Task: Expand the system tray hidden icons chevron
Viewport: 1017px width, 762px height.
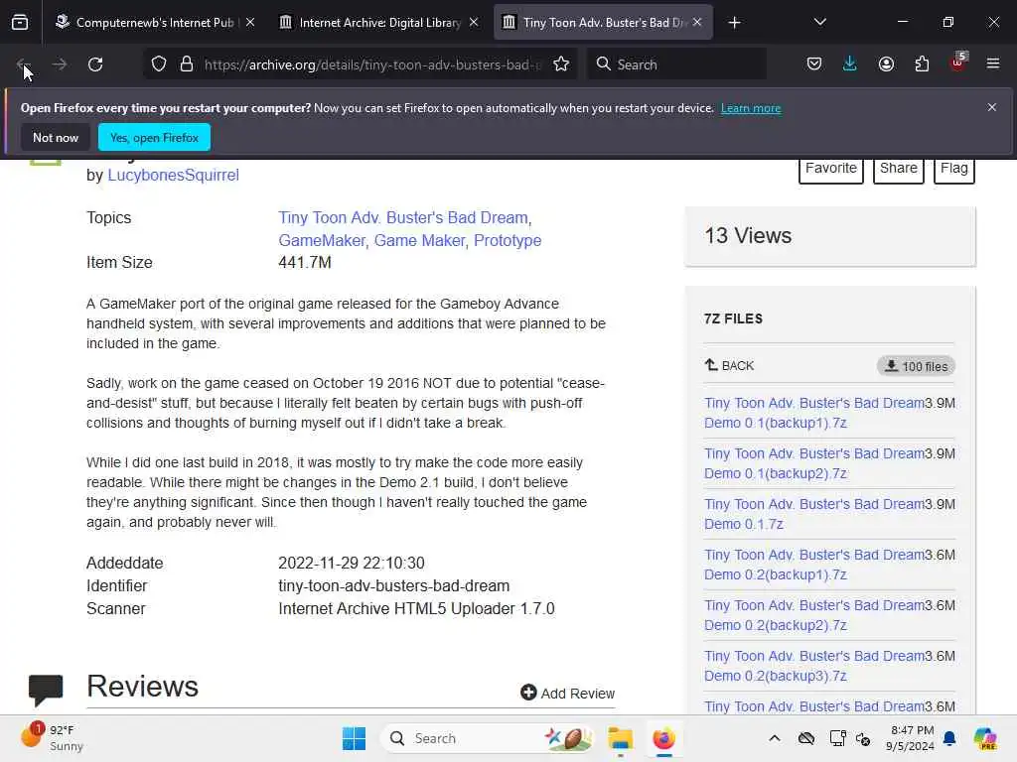Action: coord(775,738)
